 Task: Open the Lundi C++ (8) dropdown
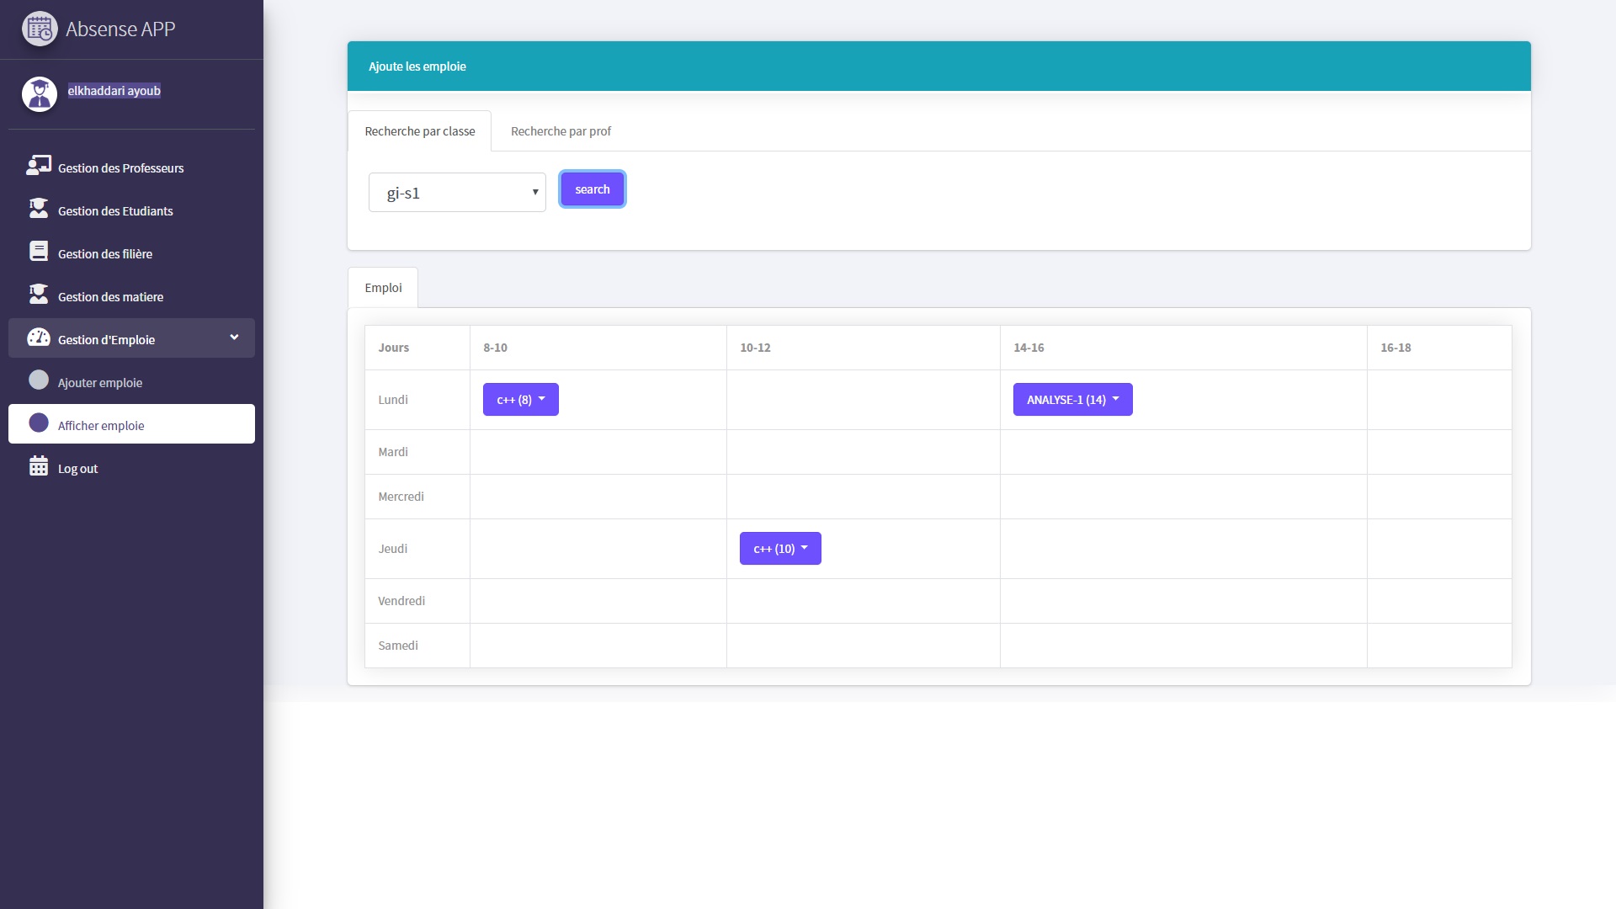click(520, 400)
